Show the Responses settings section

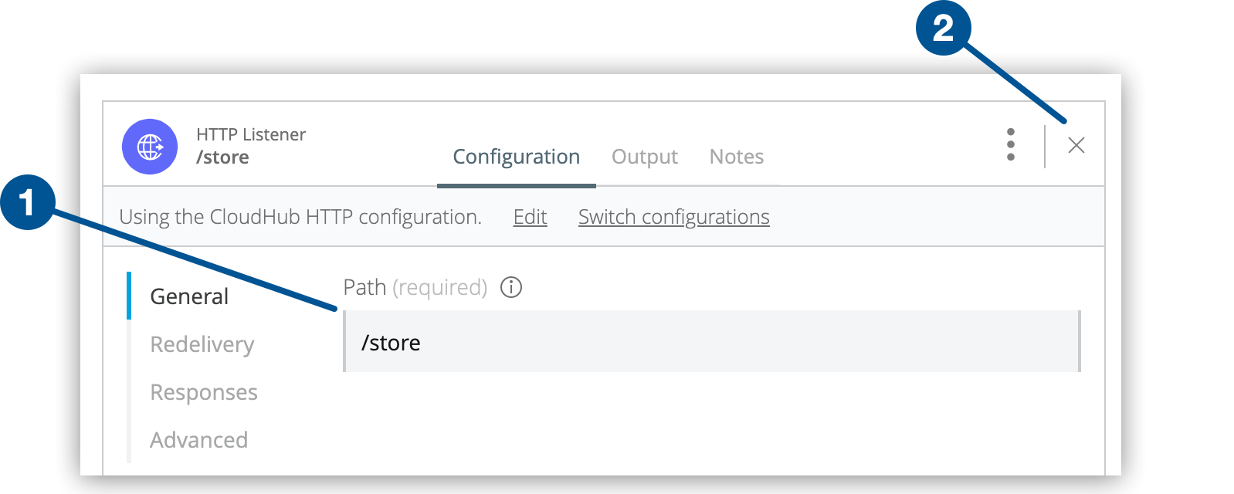(204, 392)
